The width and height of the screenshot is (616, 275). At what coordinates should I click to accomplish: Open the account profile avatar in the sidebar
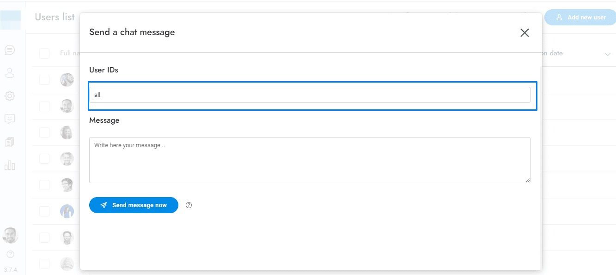10,235
